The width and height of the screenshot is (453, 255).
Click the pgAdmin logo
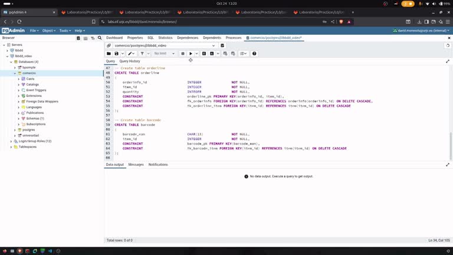pos(13,30)
